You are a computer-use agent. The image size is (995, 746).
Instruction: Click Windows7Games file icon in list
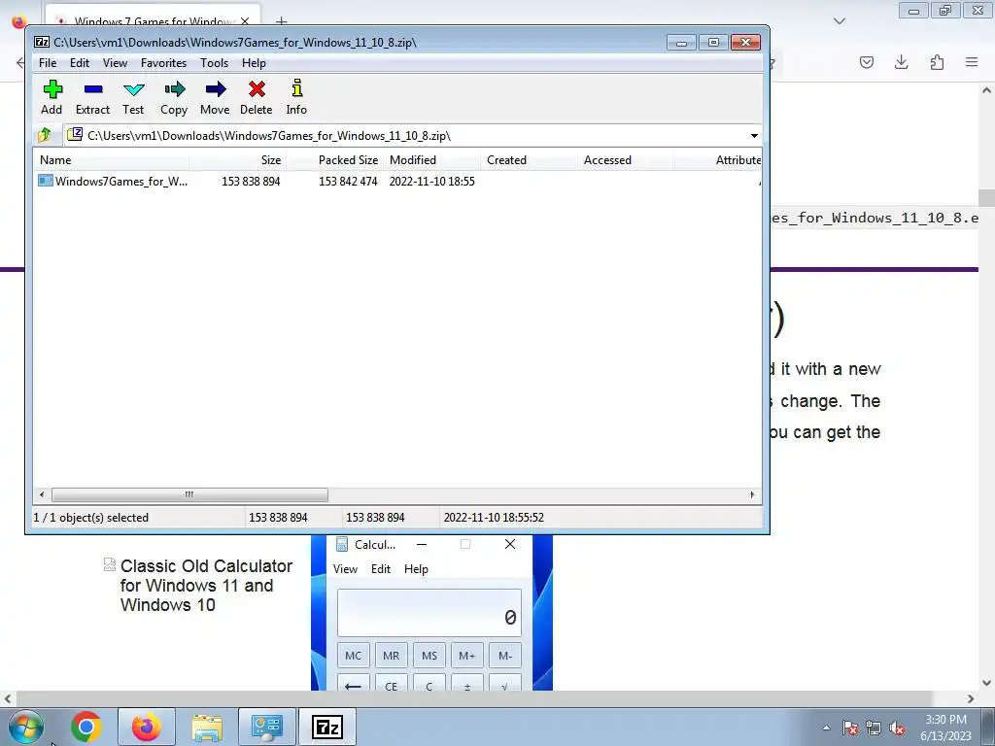45,181
